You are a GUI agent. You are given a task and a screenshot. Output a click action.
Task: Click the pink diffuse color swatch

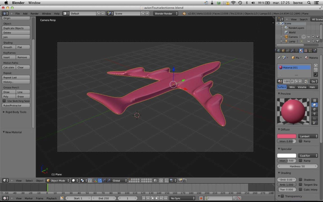tap(287, 136)
